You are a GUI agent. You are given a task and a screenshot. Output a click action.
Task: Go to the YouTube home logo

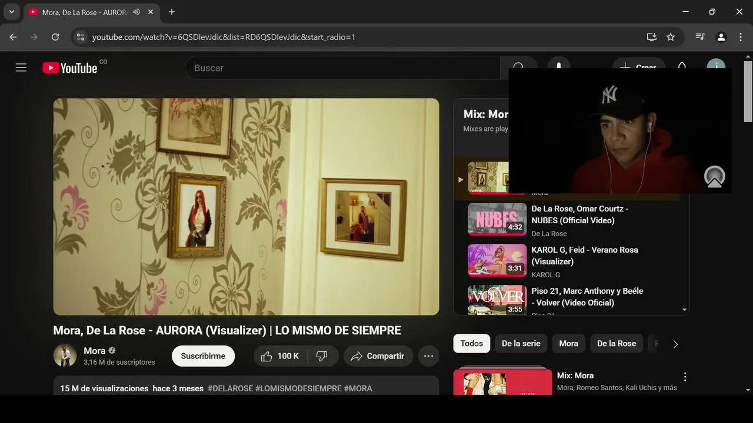[69, 68]
